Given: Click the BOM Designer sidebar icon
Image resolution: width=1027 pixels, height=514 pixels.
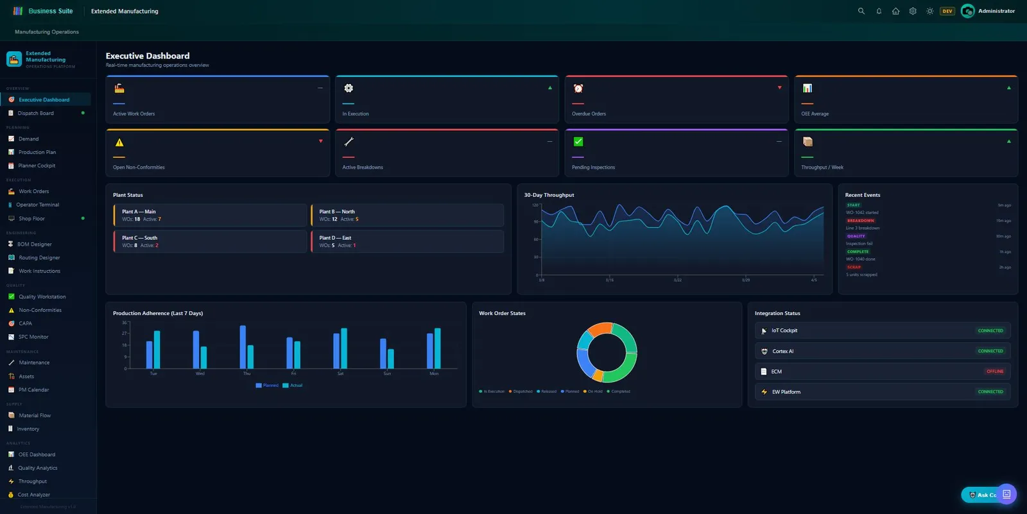Looking at the screenshot, I should (10, 244).
